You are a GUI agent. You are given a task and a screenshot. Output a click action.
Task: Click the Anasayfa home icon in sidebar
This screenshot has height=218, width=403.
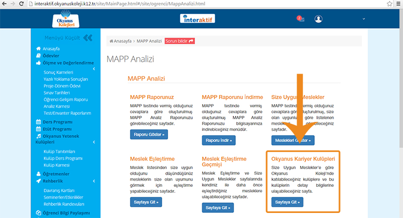pyautogui.click(x=38, y=48)
